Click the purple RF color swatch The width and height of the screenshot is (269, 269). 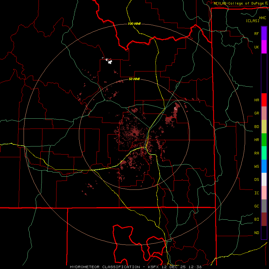coord(264,33)
